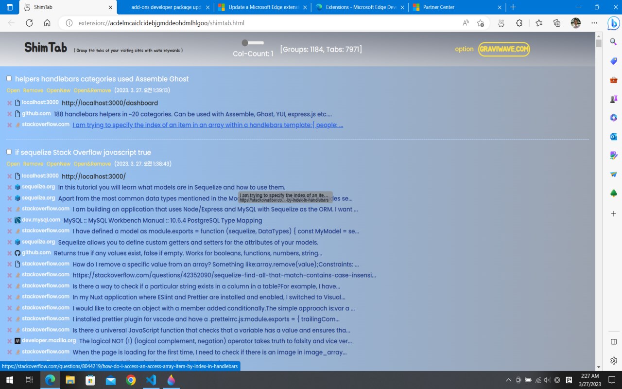This screenshot has width=622, height=389.
Task: Open sidebar Shopping tag icon
Action: point(613,61)
